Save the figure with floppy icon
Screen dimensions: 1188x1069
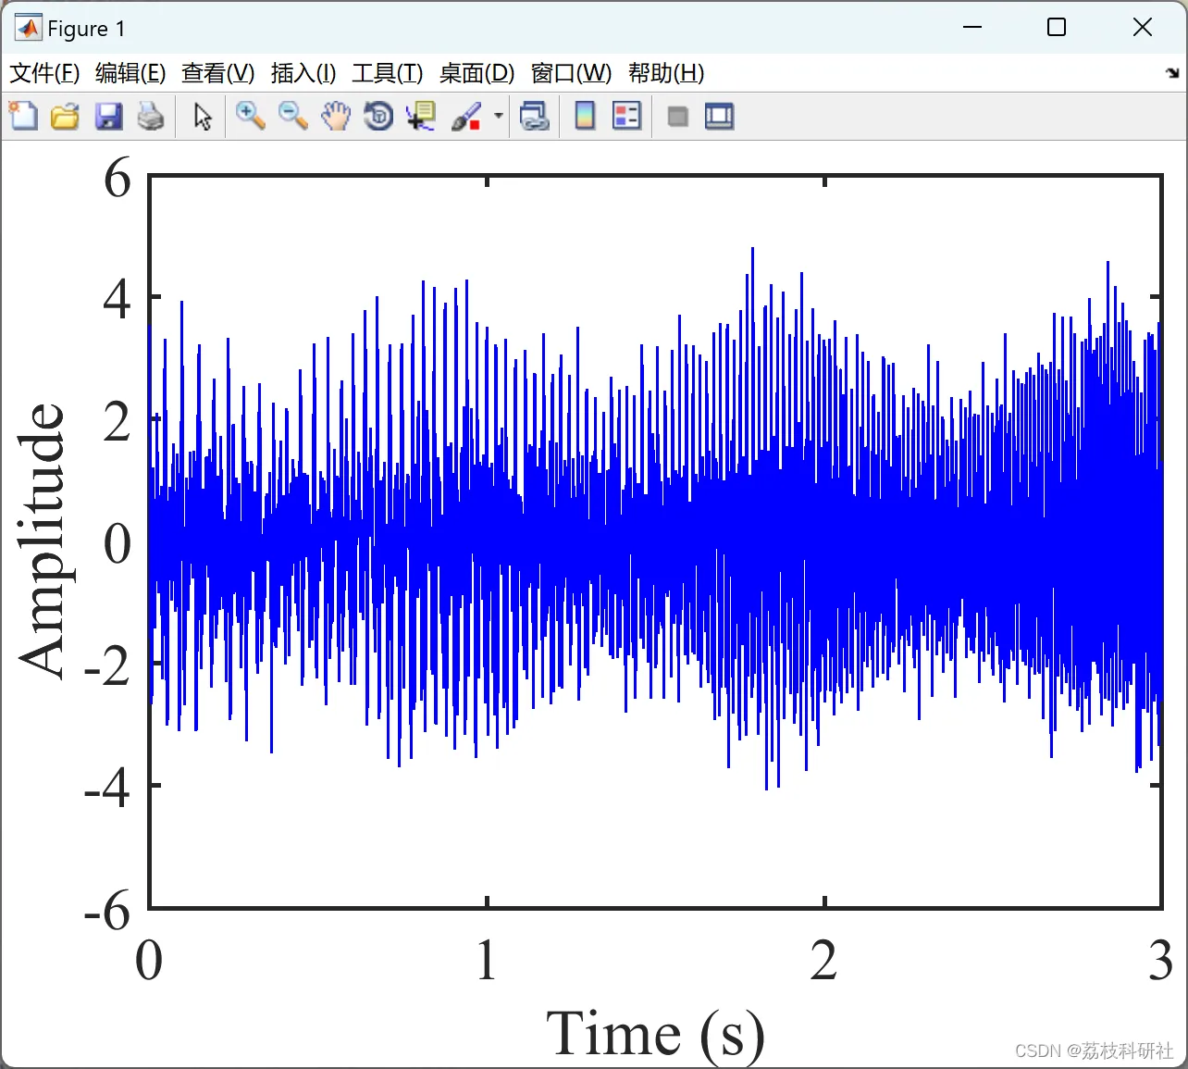(x=108, y=117)
